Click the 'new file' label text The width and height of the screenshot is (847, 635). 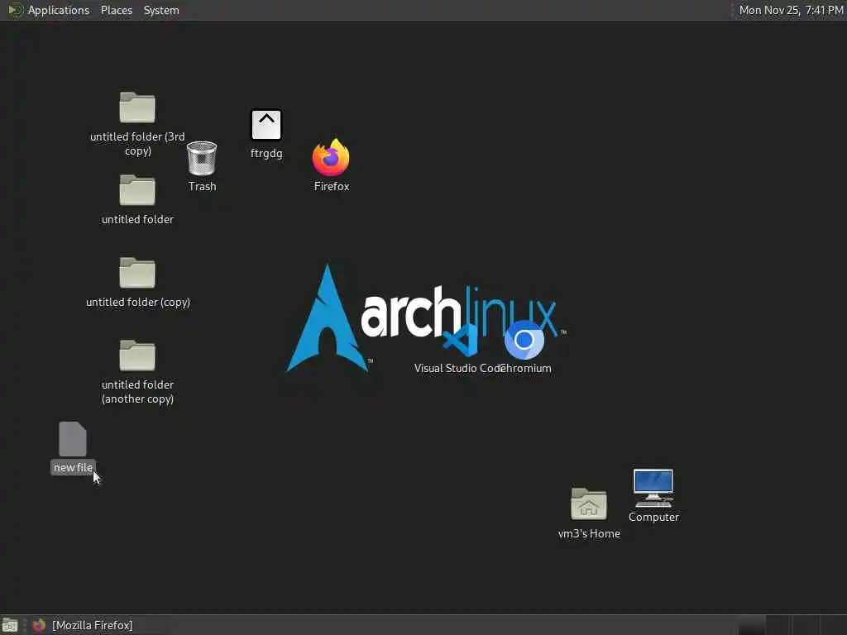(x=73, y=468)
